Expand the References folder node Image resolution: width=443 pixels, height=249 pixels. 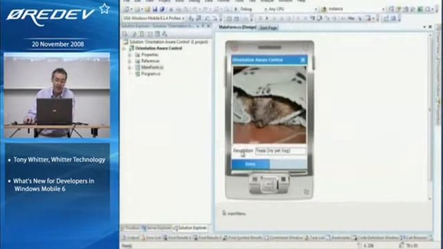point(129,61)
